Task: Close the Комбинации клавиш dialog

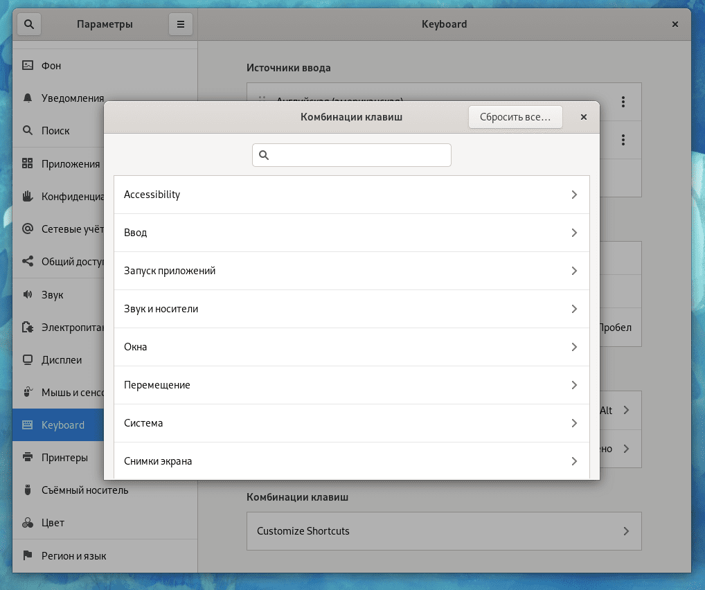Action: (x=584, y=117)
